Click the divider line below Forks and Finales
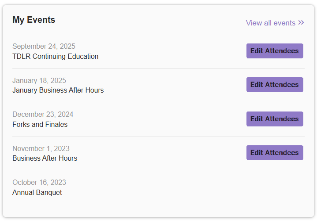The height and width of the screenshot is (223, 317). pyautogui.click(x=159, y=137)
